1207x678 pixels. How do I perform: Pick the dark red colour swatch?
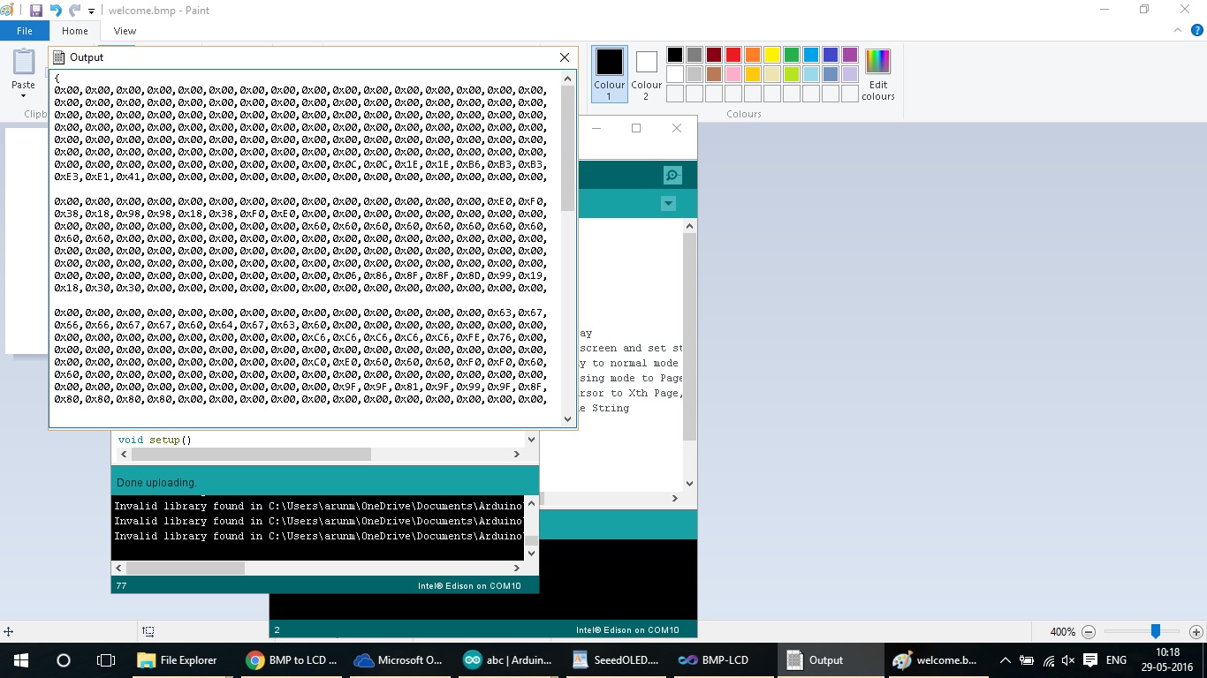714,55
